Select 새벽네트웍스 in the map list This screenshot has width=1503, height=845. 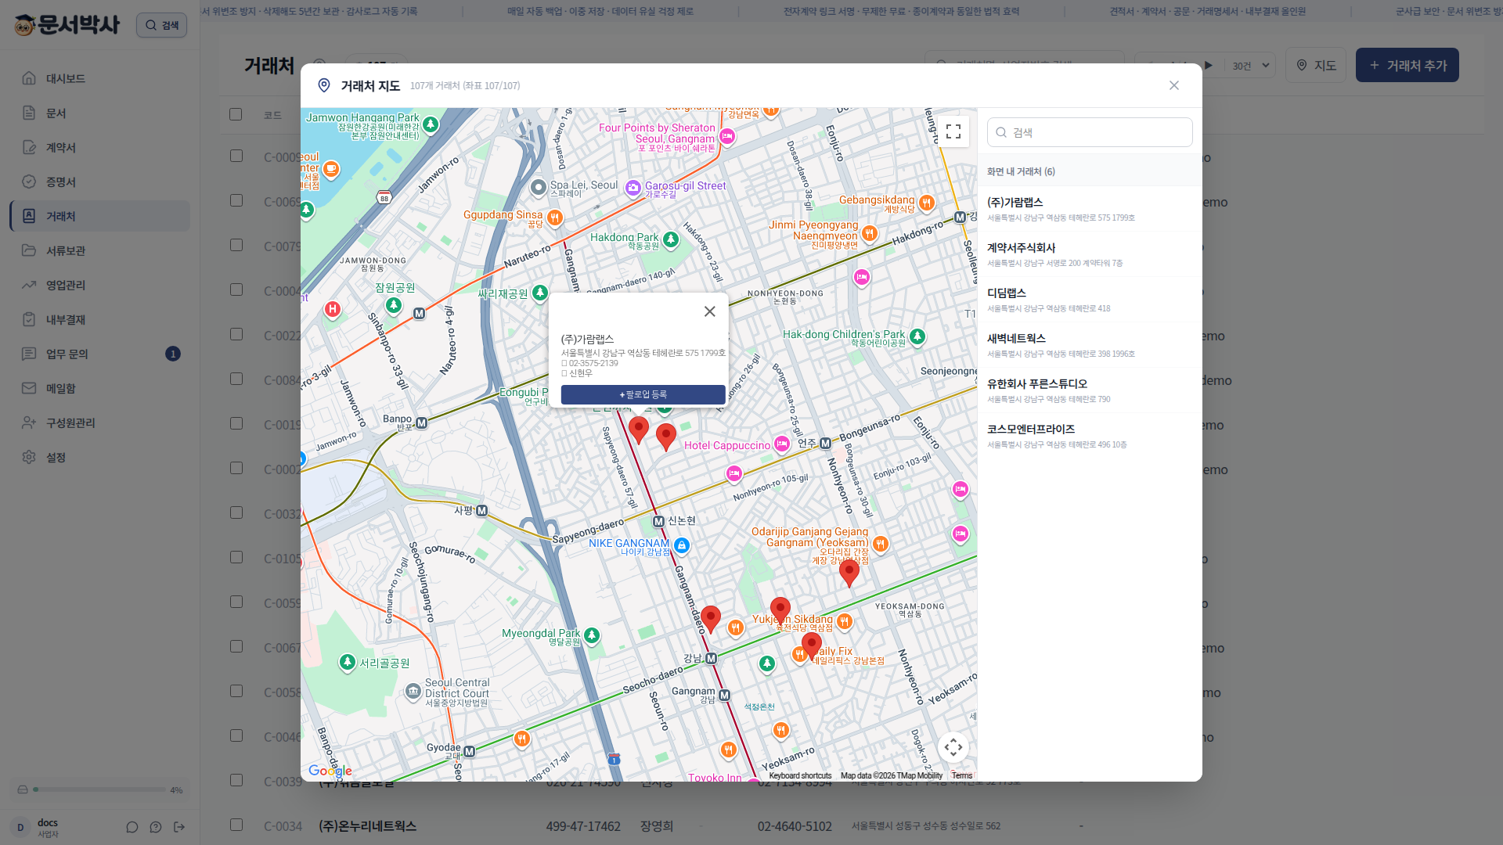tap(1090, 345)
